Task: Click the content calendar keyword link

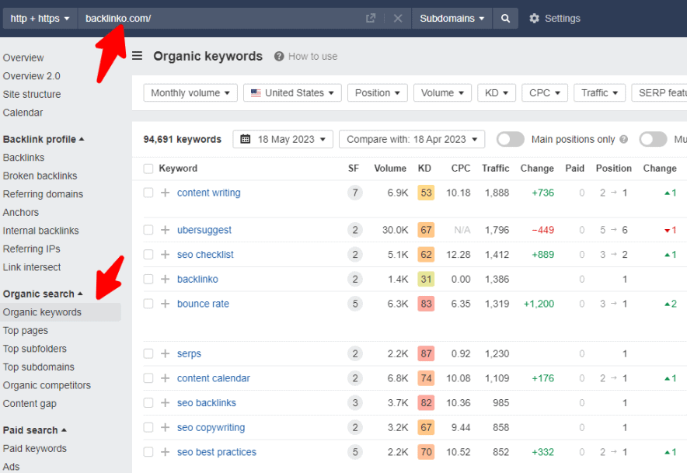Action: click(214, 378)
